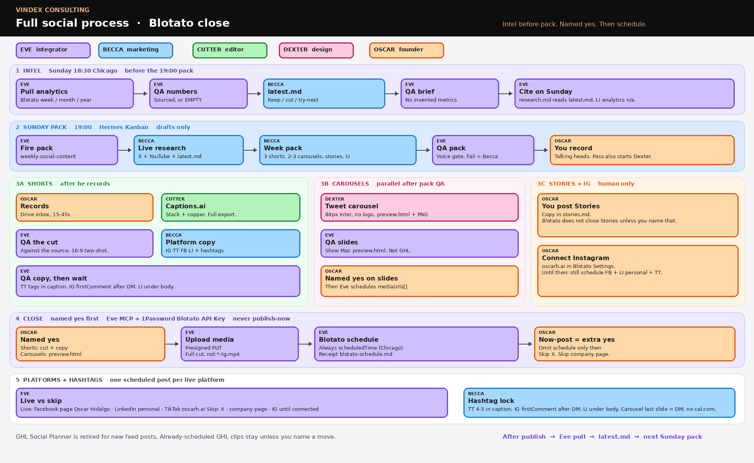Click the '3A SHORTS' section heading
The height and width of the screenshot is (463, 754).
[34, 184]
